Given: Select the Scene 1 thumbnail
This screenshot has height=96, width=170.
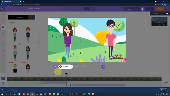Looking at the screenshot, I should click(159, 22).
